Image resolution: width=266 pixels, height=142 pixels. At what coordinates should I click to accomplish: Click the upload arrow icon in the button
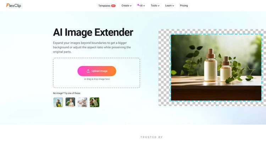coord(88,71)
